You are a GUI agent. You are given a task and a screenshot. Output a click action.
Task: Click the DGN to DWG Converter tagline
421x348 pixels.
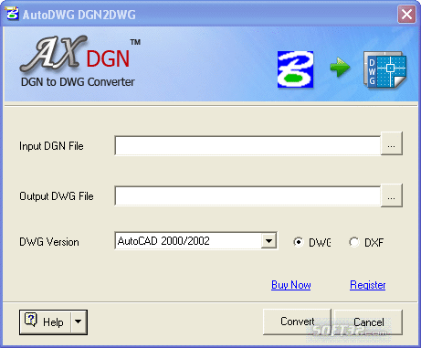[78, 82]
